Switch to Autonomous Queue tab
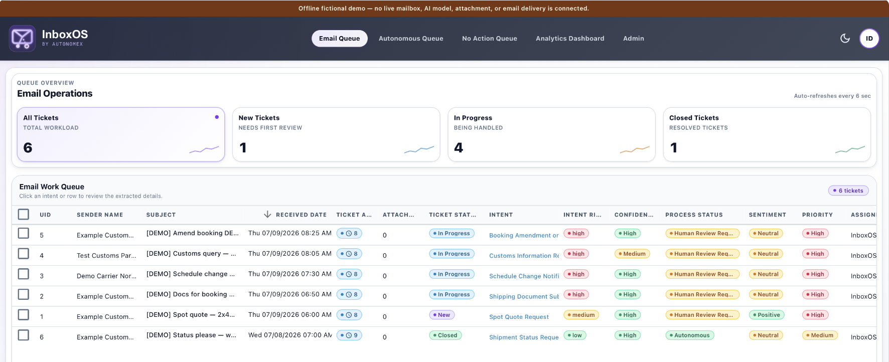This screenshot has height=362, width=889. click(411, 39)
